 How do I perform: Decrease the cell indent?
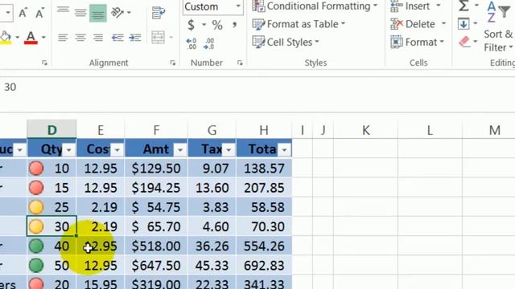(x=117, y=38)
